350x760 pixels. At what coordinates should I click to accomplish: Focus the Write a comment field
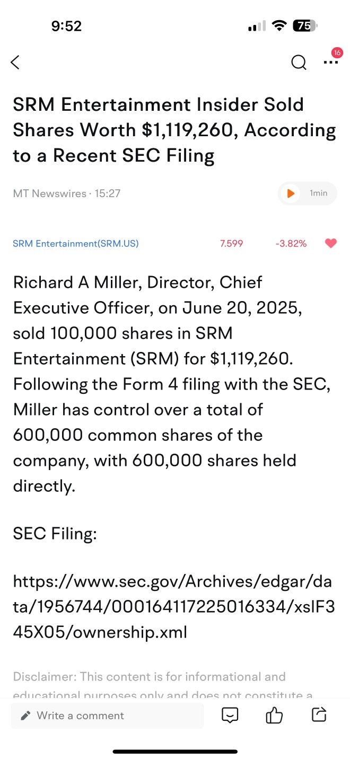(107, 715)
